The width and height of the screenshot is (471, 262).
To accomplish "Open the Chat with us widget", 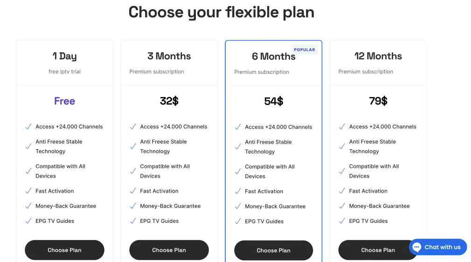I will point(438,247).
